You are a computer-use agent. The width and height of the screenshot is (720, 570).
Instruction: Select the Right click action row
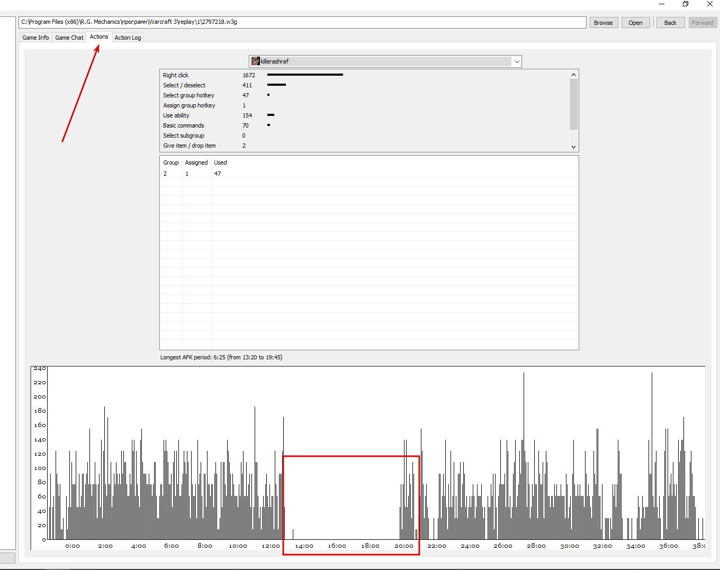(364, 75)
